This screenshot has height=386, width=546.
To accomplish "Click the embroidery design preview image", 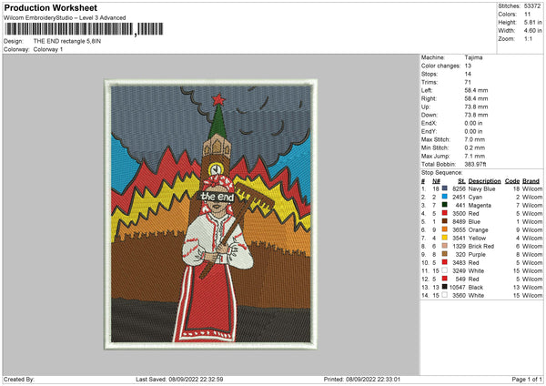I will (x=211, y=212).
